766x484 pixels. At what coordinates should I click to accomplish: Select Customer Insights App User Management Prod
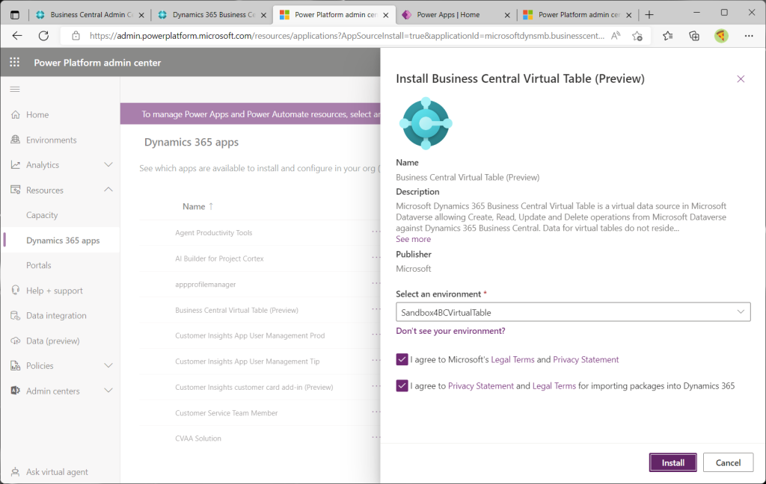point(250,335)
